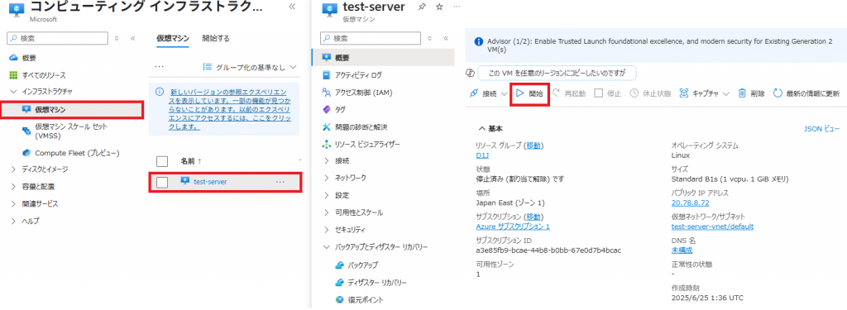
Task: Collapse バックアップとディザスター リカバリー
Action: pos(326,247)
